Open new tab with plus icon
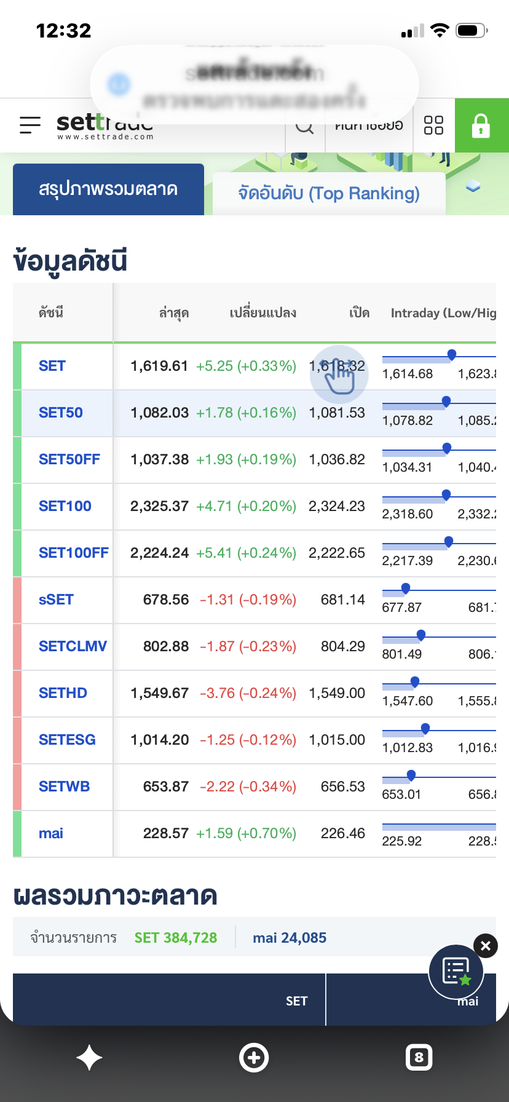The image size is (509, 1102). coord(254,1058)
